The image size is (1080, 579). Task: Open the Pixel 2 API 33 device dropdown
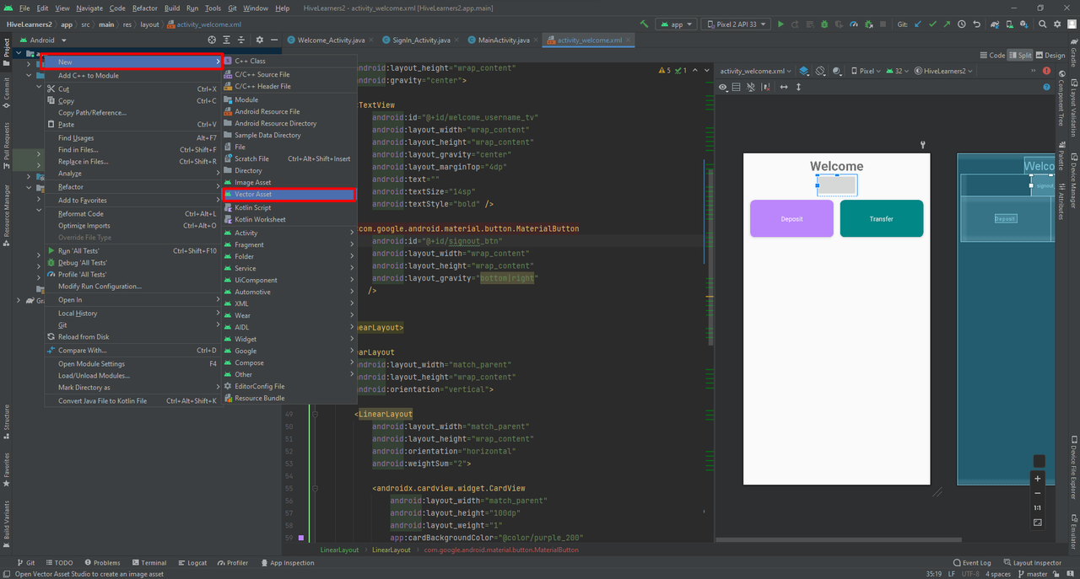737,24
